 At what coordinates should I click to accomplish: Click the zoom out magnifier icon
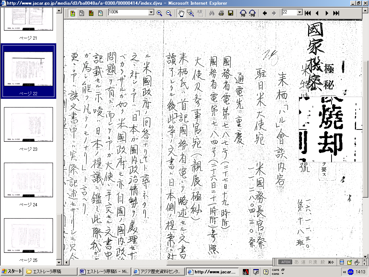[169, 13]
